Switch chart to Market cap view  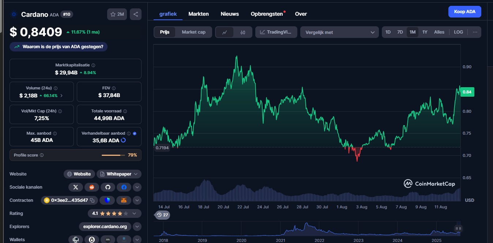click(x=193, y=32)
